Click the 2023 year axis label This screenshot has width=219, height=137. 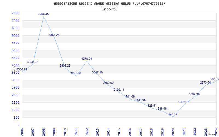(x=206, y=132)
